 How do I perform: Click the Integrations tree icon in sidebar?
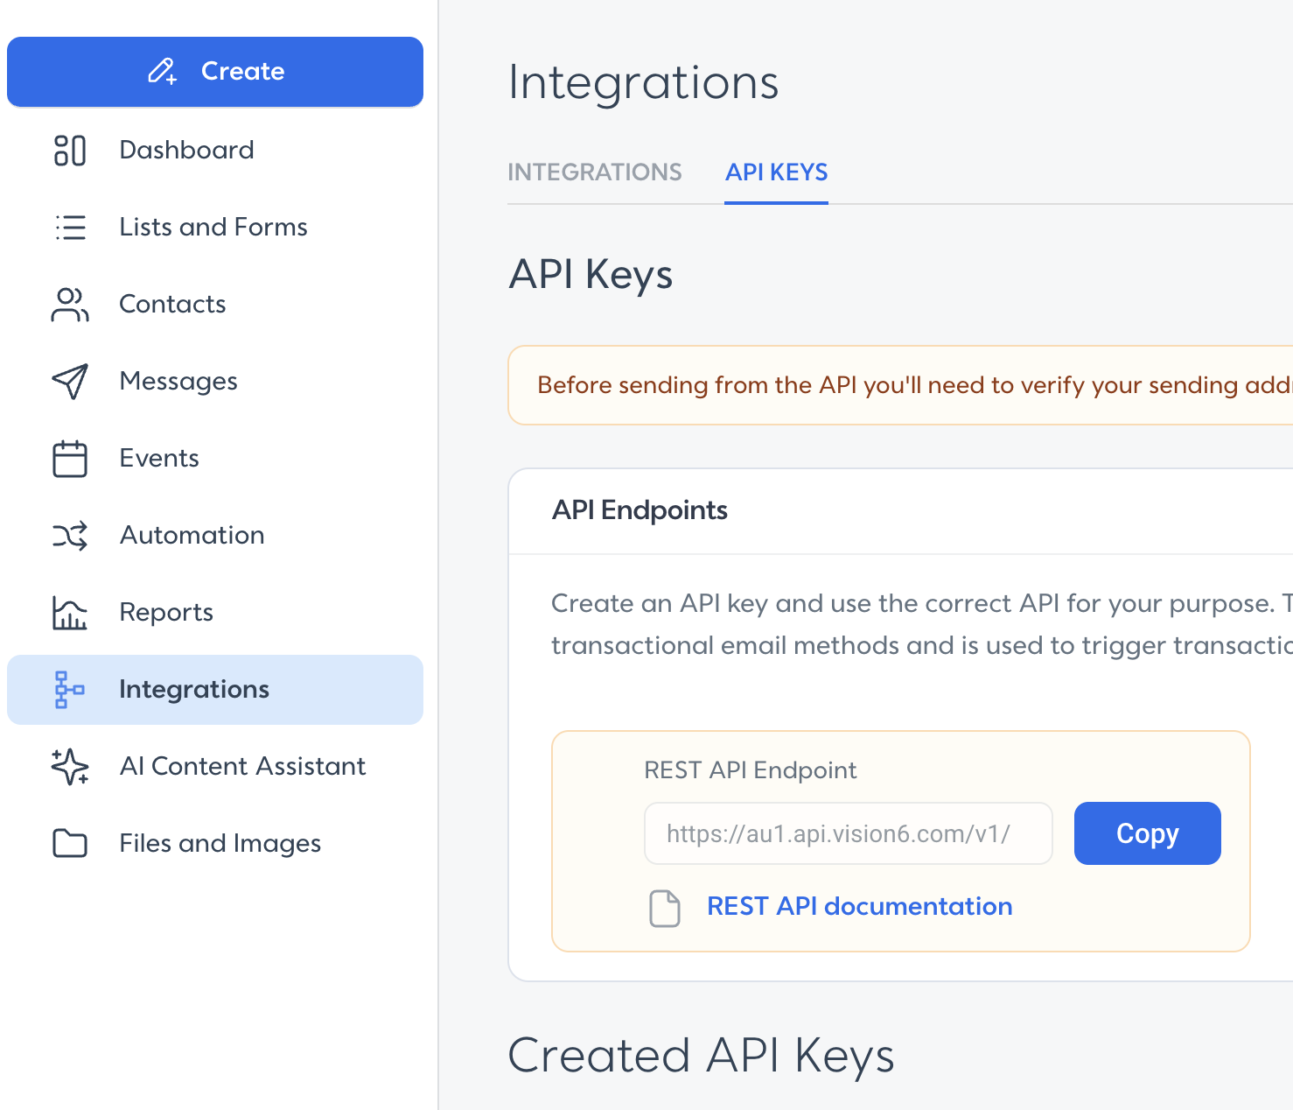point(70,689)
